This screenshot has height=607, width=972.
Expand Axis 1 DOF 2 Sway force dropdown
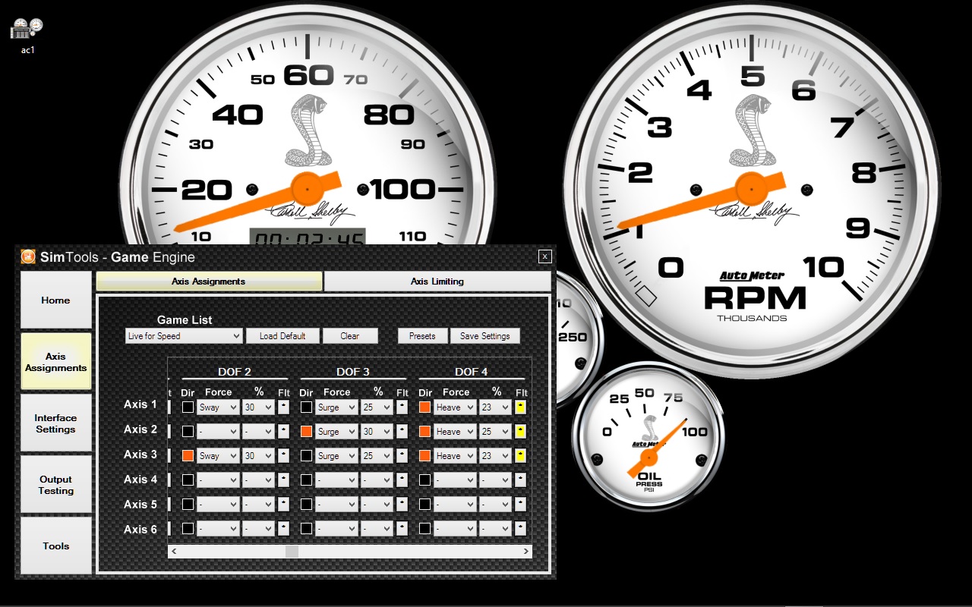(x=218, y=407)
